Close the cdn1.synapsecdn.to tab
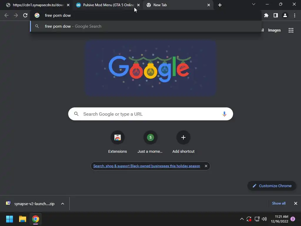The height and width of the screenshot is (226, 301). 68,5
